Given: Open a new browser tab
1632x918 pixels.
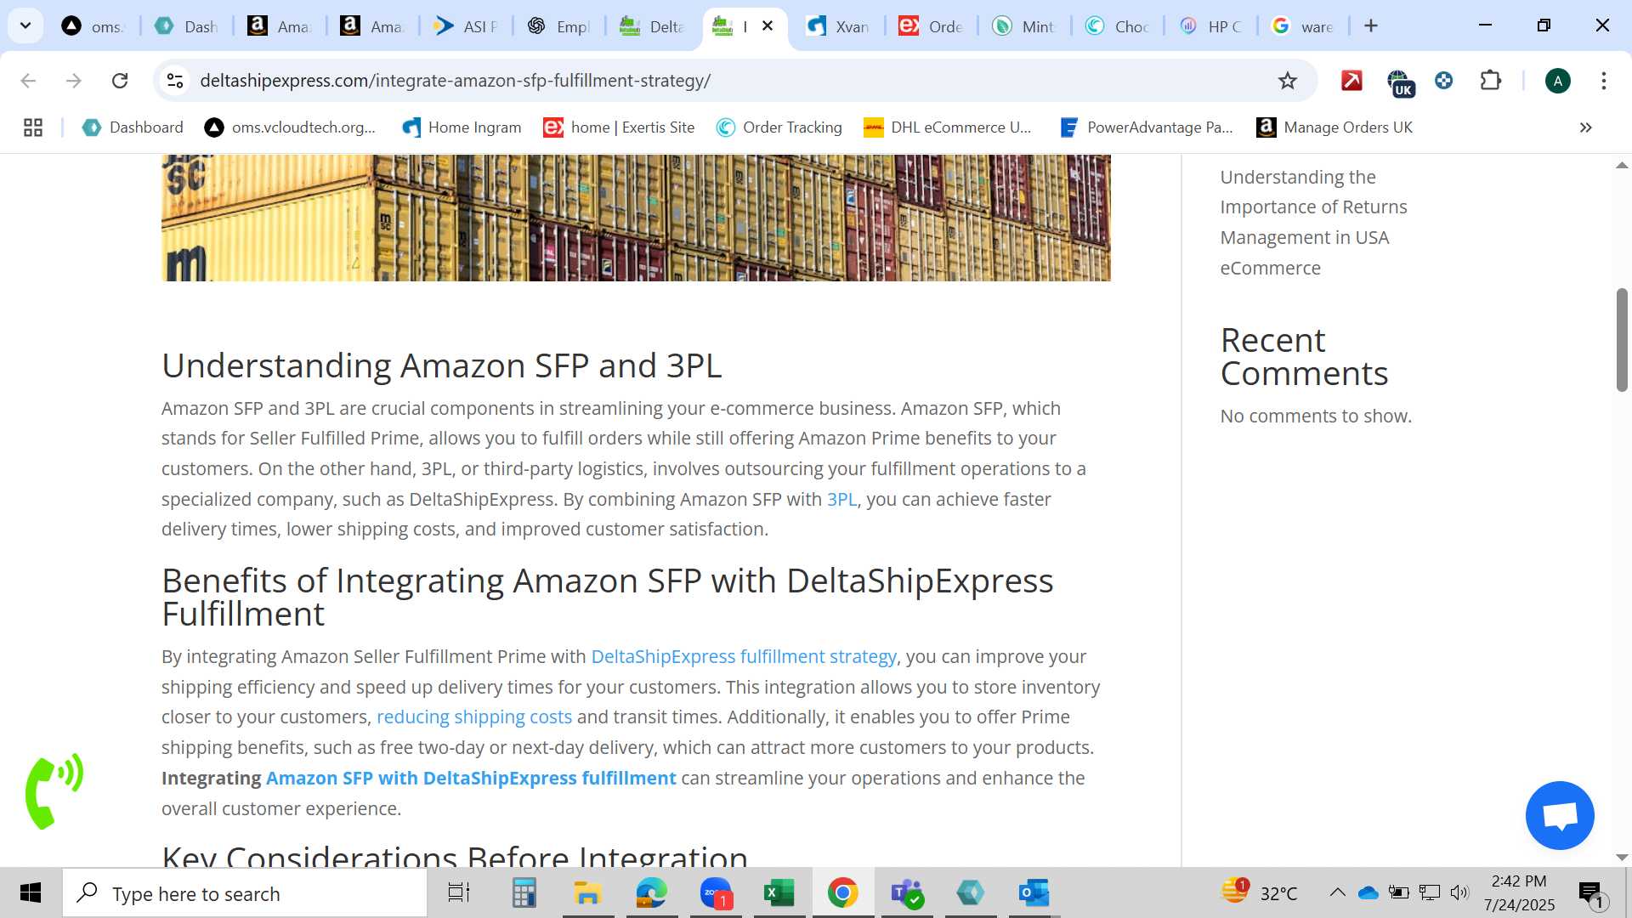Looking at the screenshot, I should click(1371, 26).
